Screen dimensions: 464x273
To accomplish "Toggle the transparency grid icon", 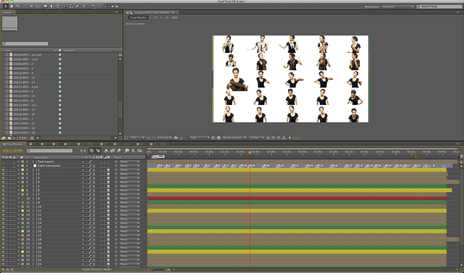I will coord(219,138).
